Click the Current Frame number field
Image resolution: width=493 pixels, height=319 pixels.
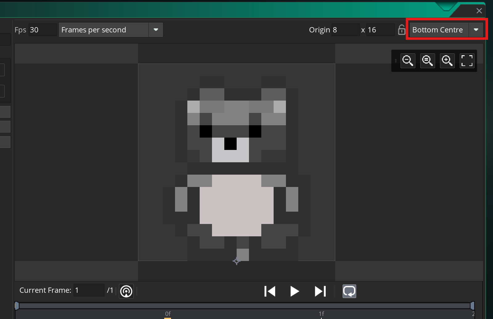pyautogui.click(x=89, y=290)
